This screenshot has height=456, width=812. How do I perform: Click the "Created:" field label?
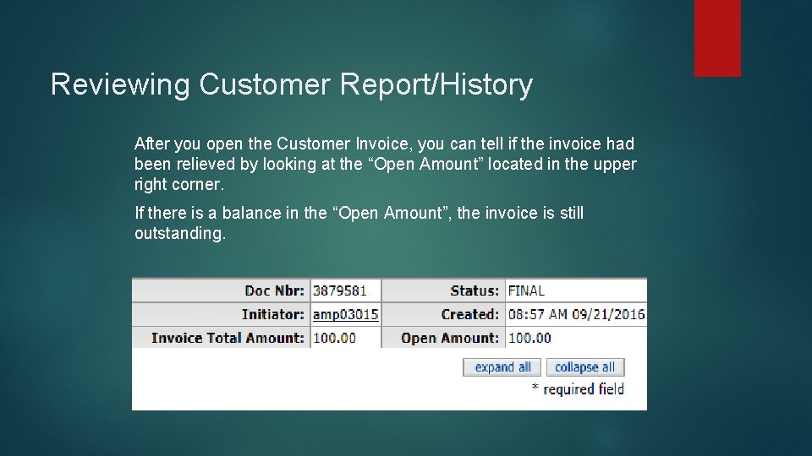click(x=469, y=314)
